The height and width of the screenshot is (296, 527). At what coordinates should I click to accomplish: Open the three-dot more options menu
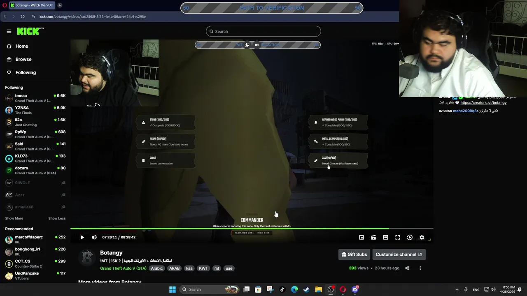click(420, 268)
